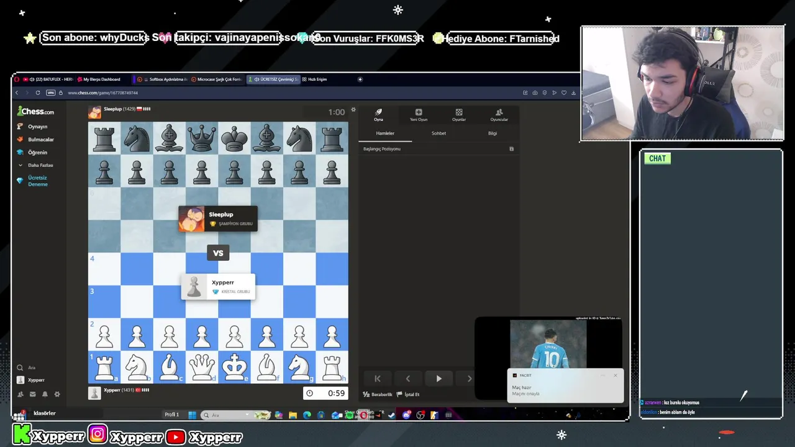Switch to the Hamleler tab
795x447 pixels.
[x=385, y=133]
